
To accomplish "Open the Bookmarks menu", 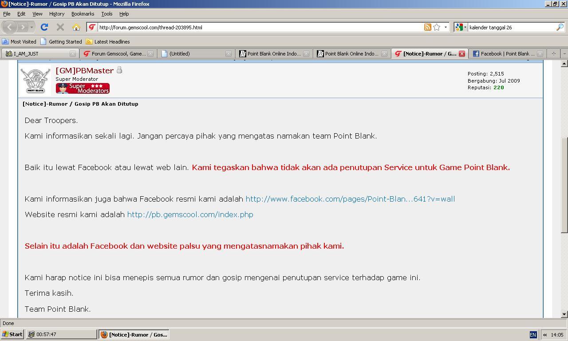I will click(x=83, y=14).
